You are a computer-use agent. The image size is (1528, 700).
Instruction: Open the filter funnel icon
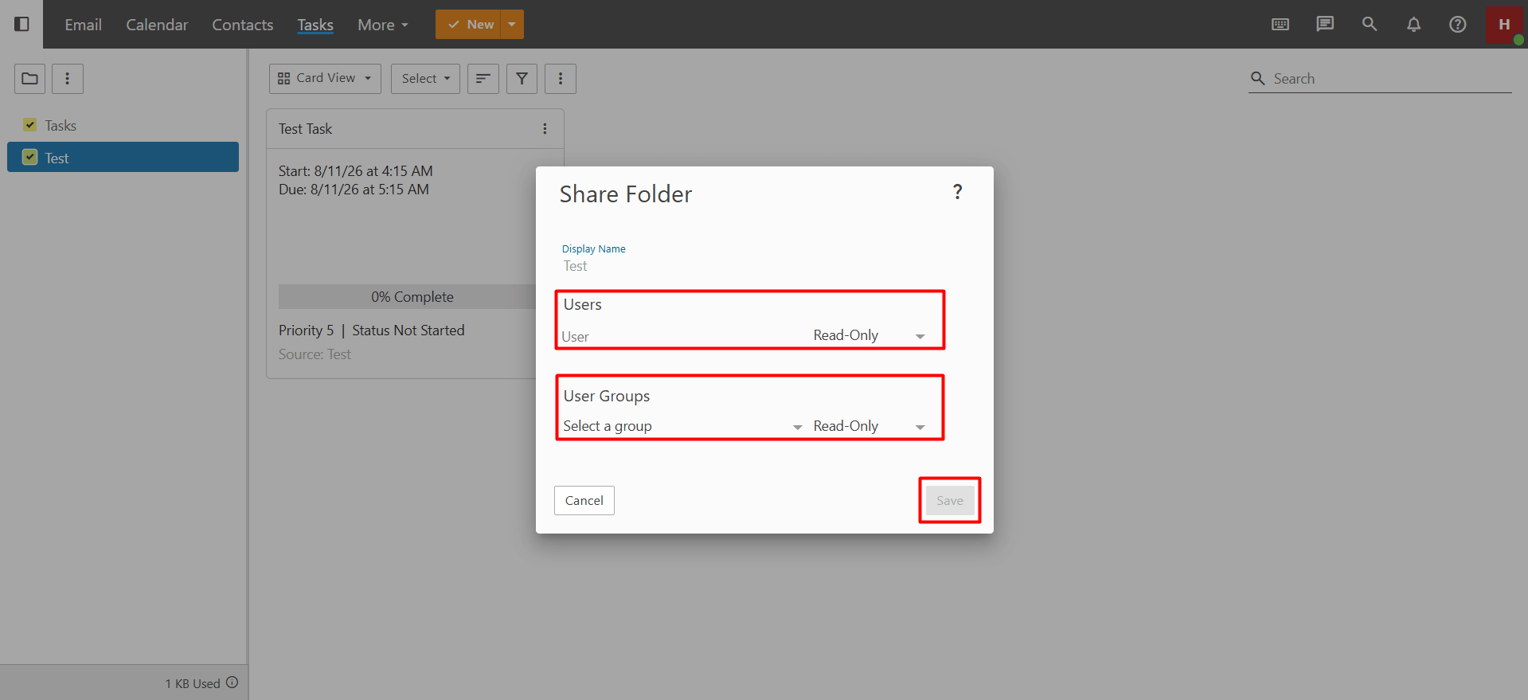click(x=522, y=78)
